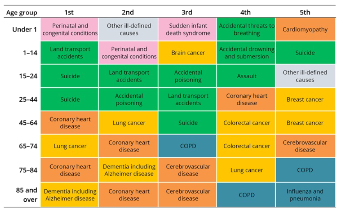Select the "Accidental threats to breathing" cell

click(x=246, y=30)
